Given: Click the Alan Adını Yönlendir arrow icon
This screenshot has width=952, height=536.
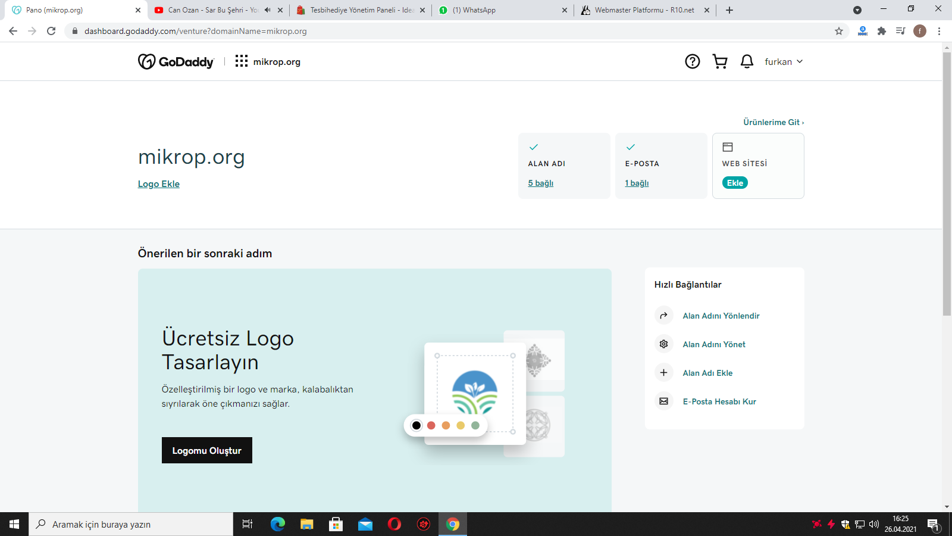Looking at the screenshot, I should click(664, 316).
